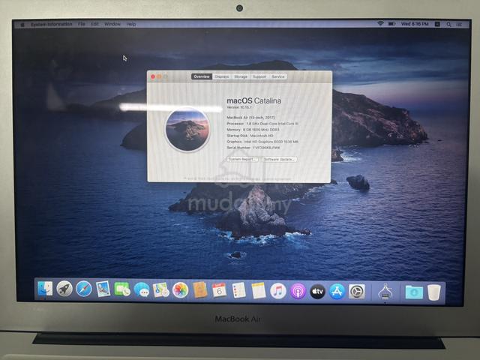Open Music app in dock
Viewport: 480px width, 360px height.
[278, 291]
